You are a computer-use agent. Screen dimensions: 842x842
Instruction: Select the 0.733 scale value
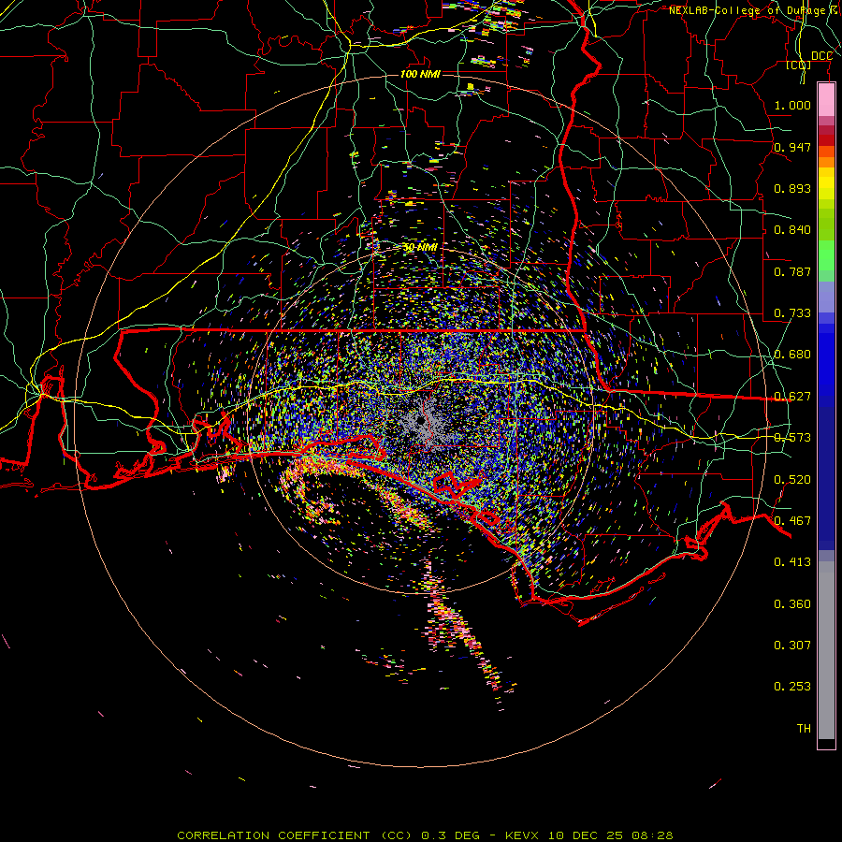[x=792, y=313]
